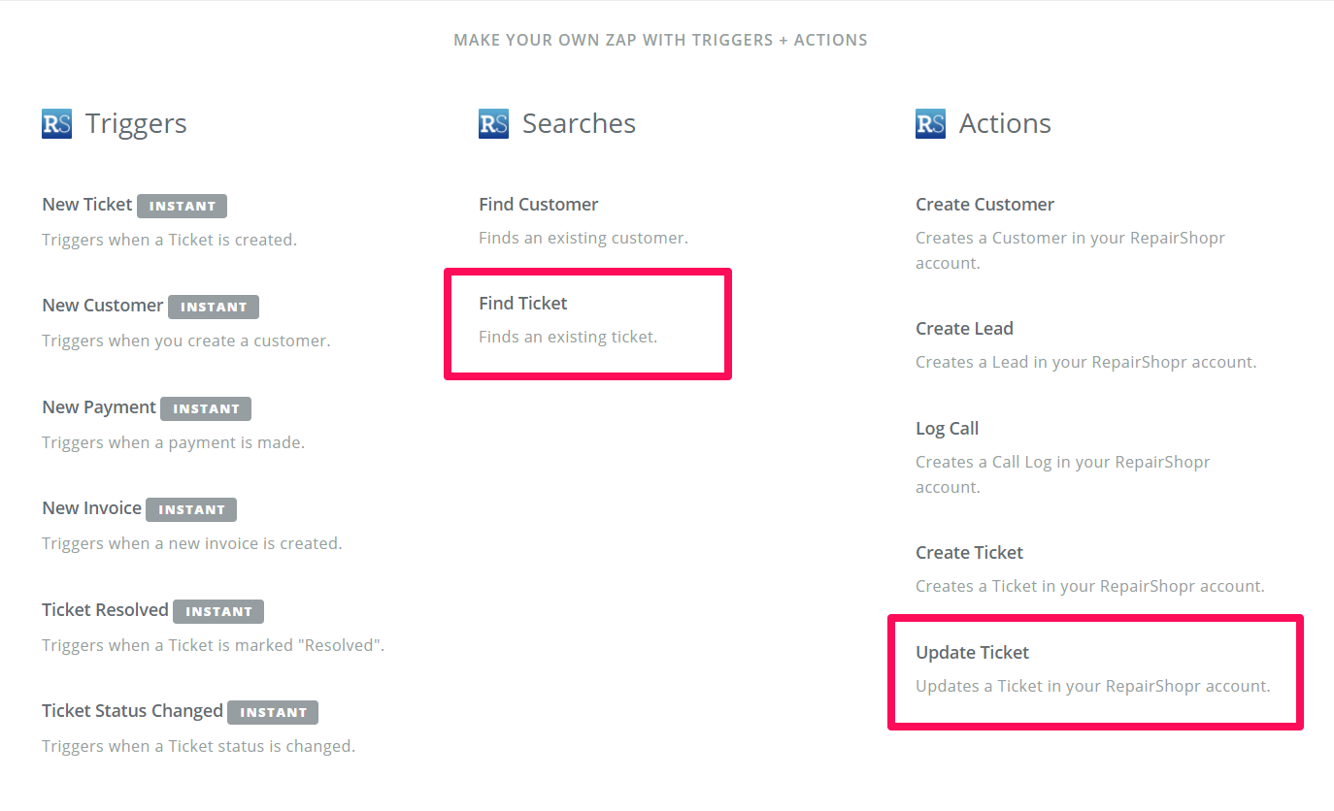
Task: Select the Log Call action
Action: tap(948, 429)
